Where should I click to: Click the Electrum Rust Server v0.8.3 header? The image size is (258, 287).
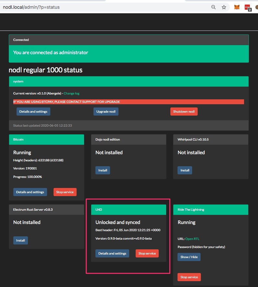(46, 210)
